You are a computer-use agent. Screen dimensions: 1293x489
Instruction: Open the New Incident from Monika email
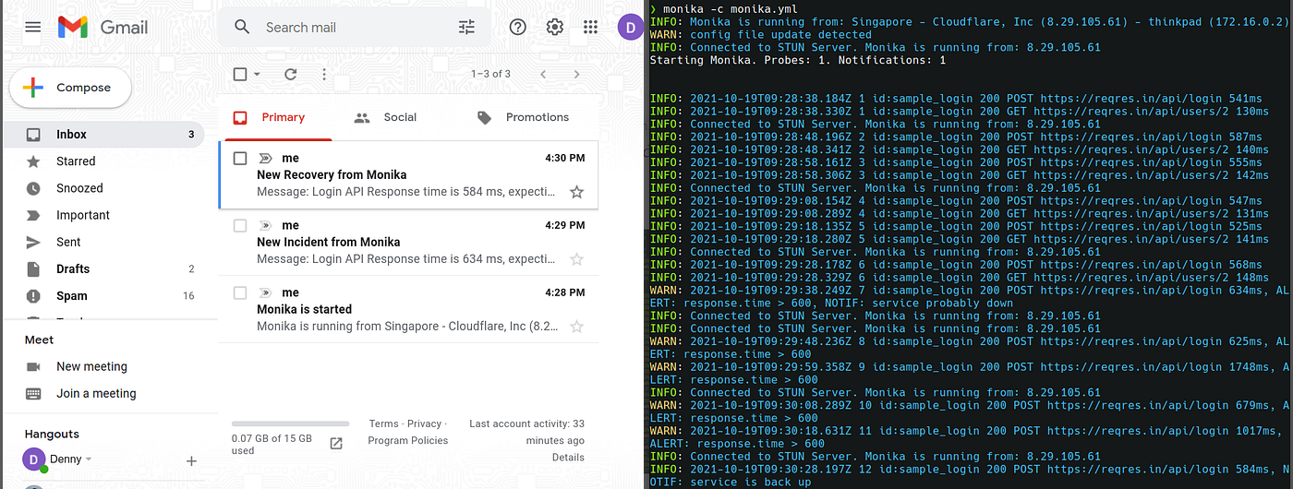tap(408, 242)
